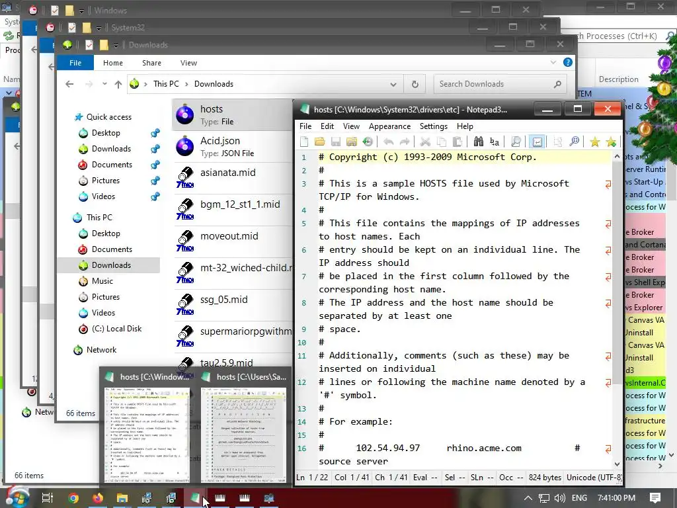Image resolution: width=677 pixels, height=508 pixels.
Task: Open the Help menu in Notepad3
Action: pos(465,126)
